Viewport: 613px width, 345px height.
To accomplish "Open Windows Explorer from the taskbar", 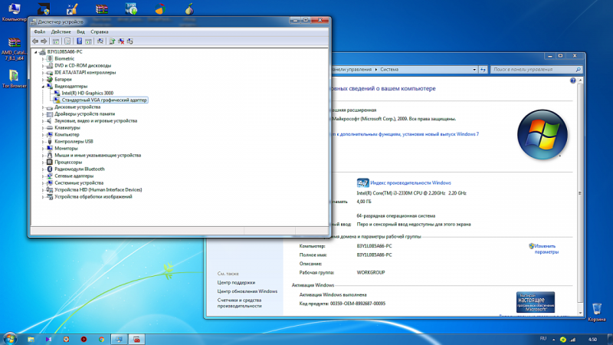I will pyautogui.click(x=31, y=340).
